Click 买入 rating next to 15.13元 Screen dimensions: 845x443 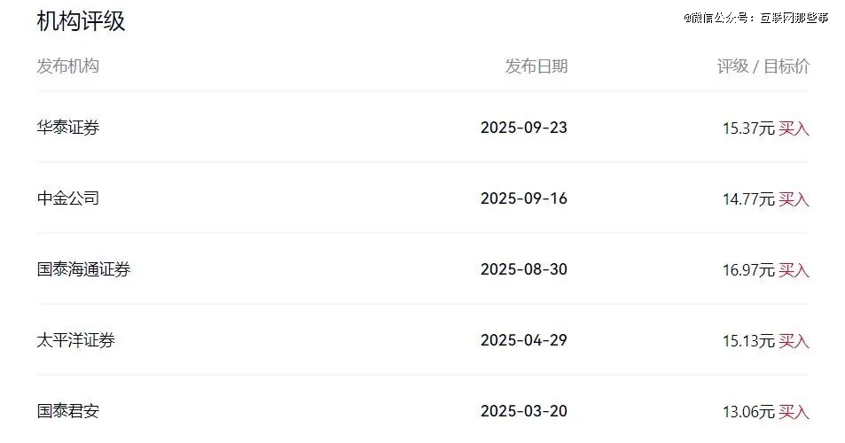pos(794,341)
